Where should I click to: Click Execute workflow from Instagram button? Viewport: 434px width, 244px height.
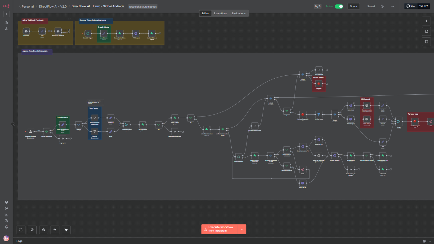tap(220, 229)
